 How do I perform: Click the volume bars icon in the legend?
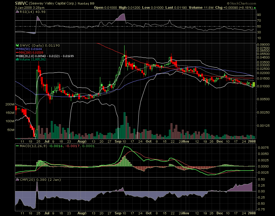[17, 59]
